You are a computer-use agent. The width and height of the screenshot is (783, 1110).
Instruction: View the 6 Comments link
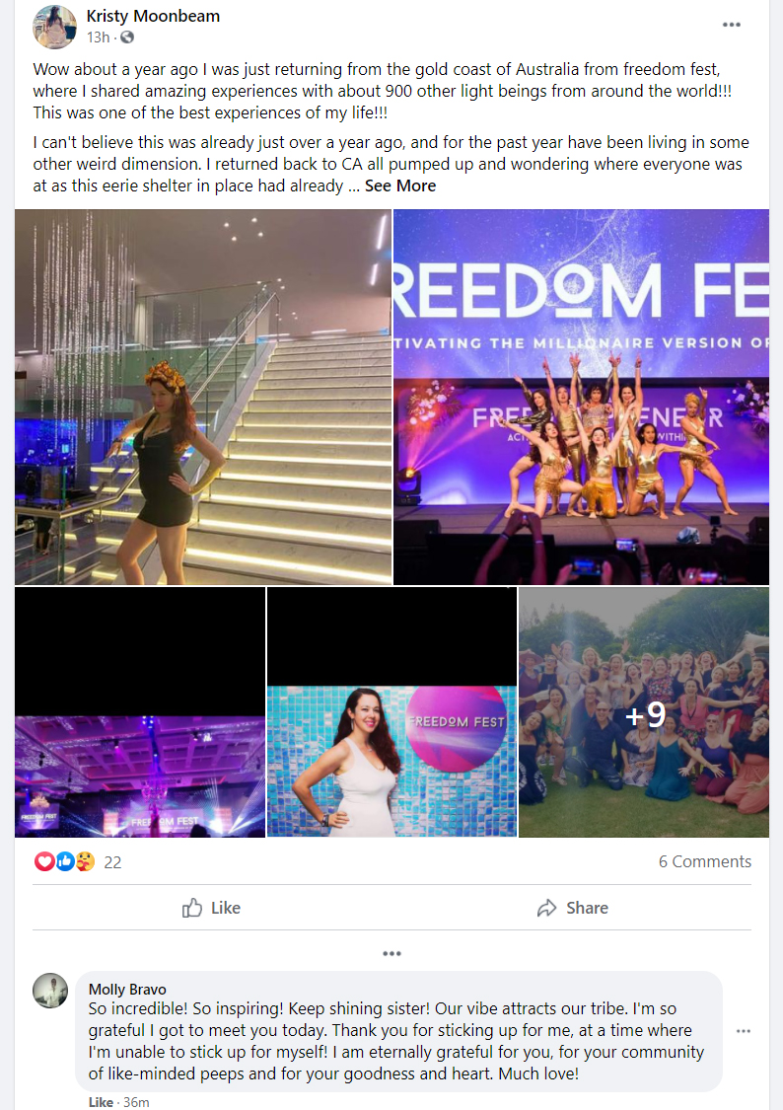click(704, 861)
